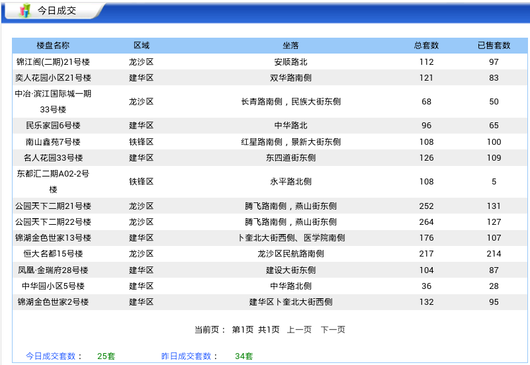
Task: Click 红星路南侧，景新大街东侧 location cell
Action: (x=290, y=142)
